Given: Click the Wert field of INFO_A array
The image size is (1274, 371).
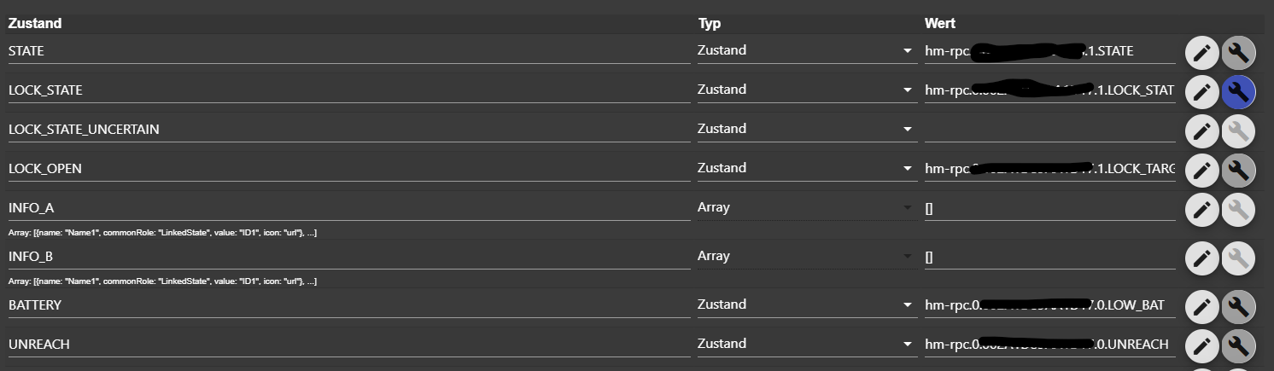Looking at the screenshot, I should pos(1049,208).
